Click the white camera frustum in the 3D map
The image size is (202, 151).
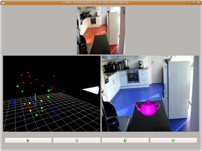[x=91, y=90]
